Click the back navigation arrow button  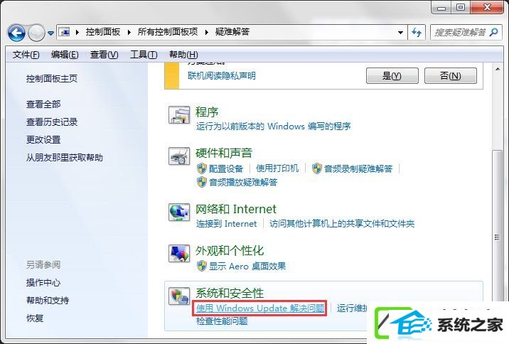point(16,33)
